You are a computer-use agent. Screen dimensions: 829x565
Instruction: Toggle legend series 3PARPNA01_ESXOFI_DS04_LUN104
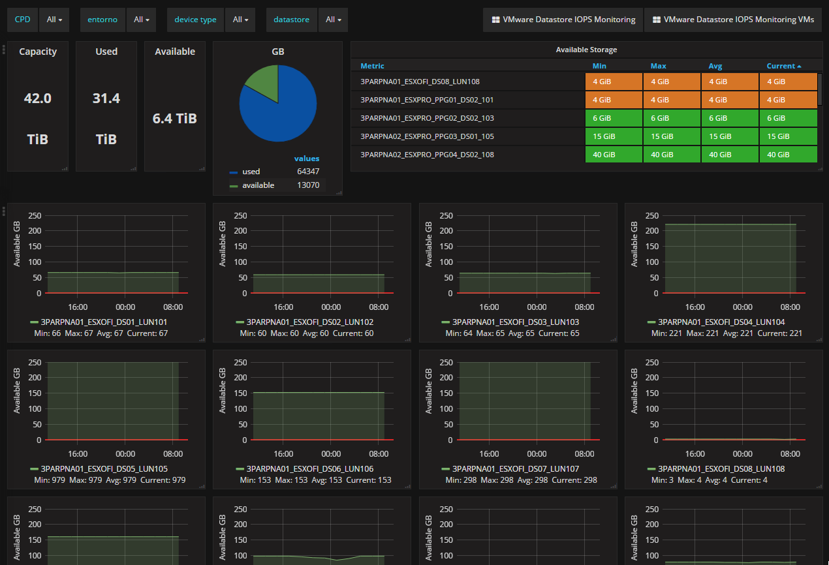[721, 322]
